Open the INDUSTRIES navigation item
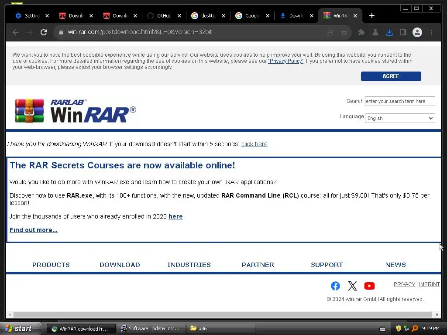Screen dimensions: 447x335 [189, 265]
